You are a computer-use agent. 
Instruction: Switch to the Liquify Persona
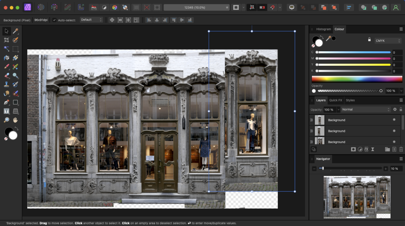click(x=40, y=7)
